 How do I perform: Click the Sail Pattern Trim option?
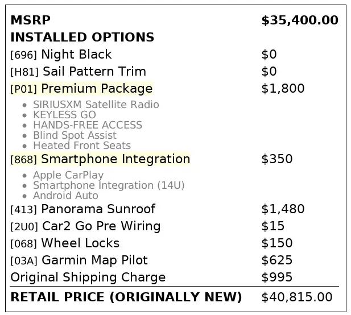click(94, 72)
